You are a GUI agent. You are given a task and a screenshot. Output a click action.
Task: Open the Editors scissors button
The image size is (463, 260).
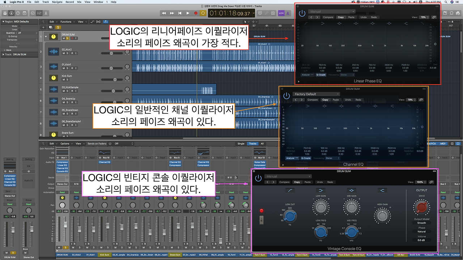(46, 13)
